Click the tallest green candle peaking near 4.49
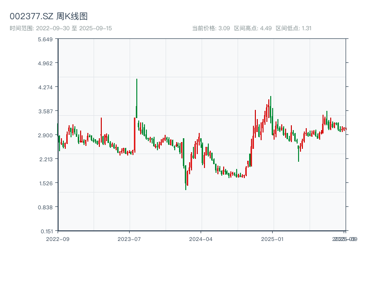 tap(137, 98)
